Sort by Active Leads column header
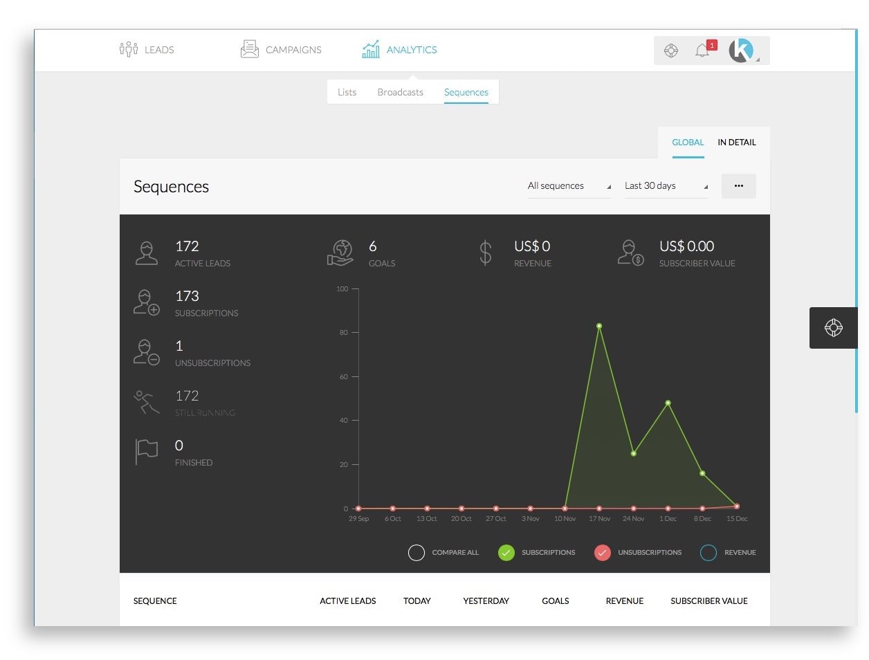Screen dimensions: 869x660 (x=347, y=601)
